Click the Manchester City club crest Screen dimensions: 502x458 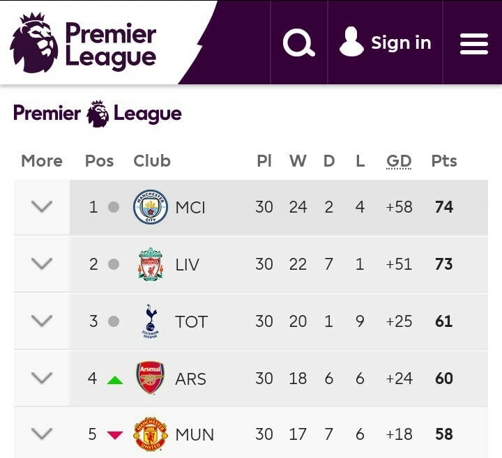(x=151, y=207)
